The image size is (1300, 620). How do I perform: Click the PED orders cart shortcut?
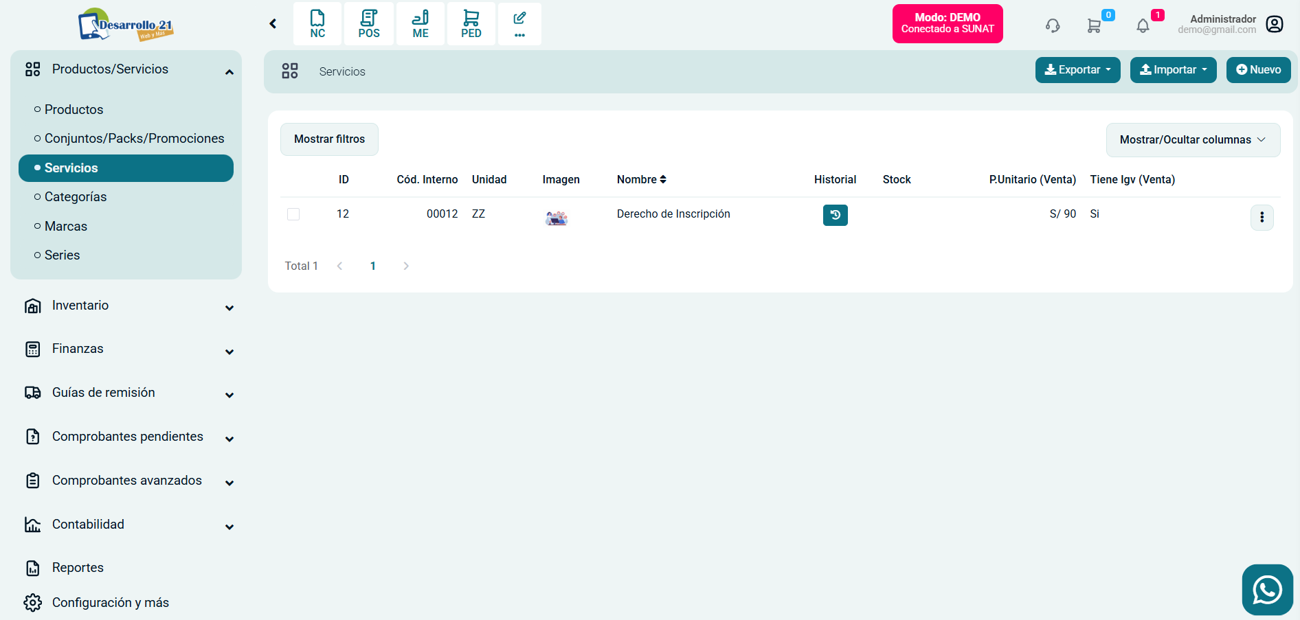pos(471,24)
